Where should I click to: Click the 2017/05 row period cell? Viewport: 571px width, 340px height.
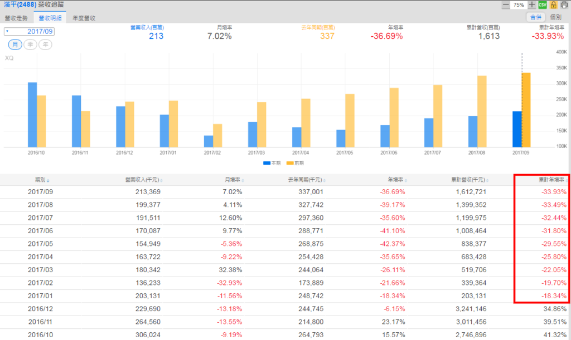pos(40,244)
